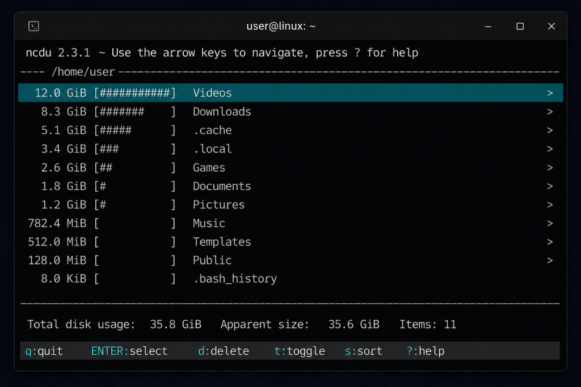Screen dimensions: 581x387
Task: Click the Items: 11 count
Action: click(428, 325)
